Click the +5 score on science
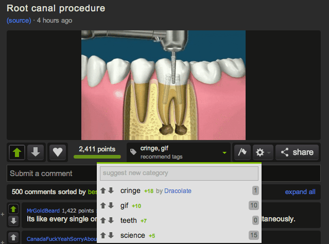 (x=152, y=236)
